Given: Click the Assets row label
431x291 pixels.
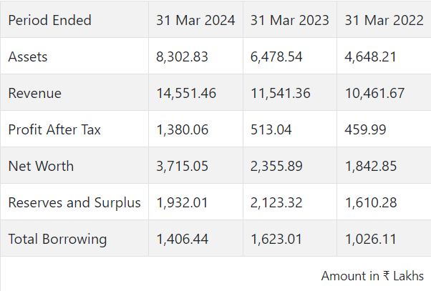Looking at the screenshot, I should point(27,56).
